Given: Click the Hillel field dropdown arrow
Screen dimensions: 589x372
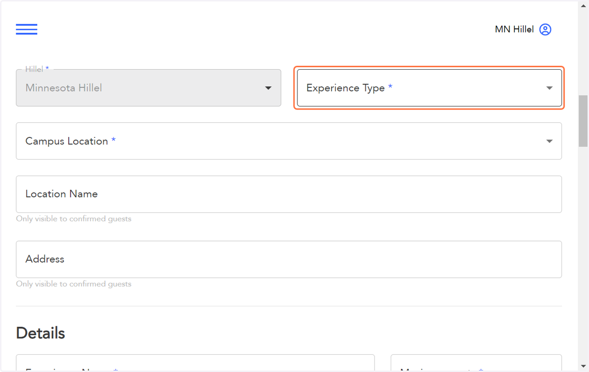Looking at the screenshot, I should coord(268,88).
